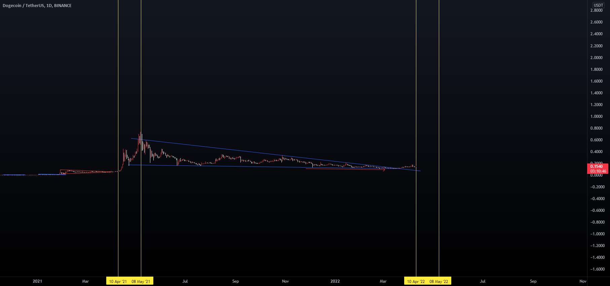The height and width of the screenshot is (286, 610).
Task: Click the −1.0000 price axis label
Action: click(x=598, y=234)
